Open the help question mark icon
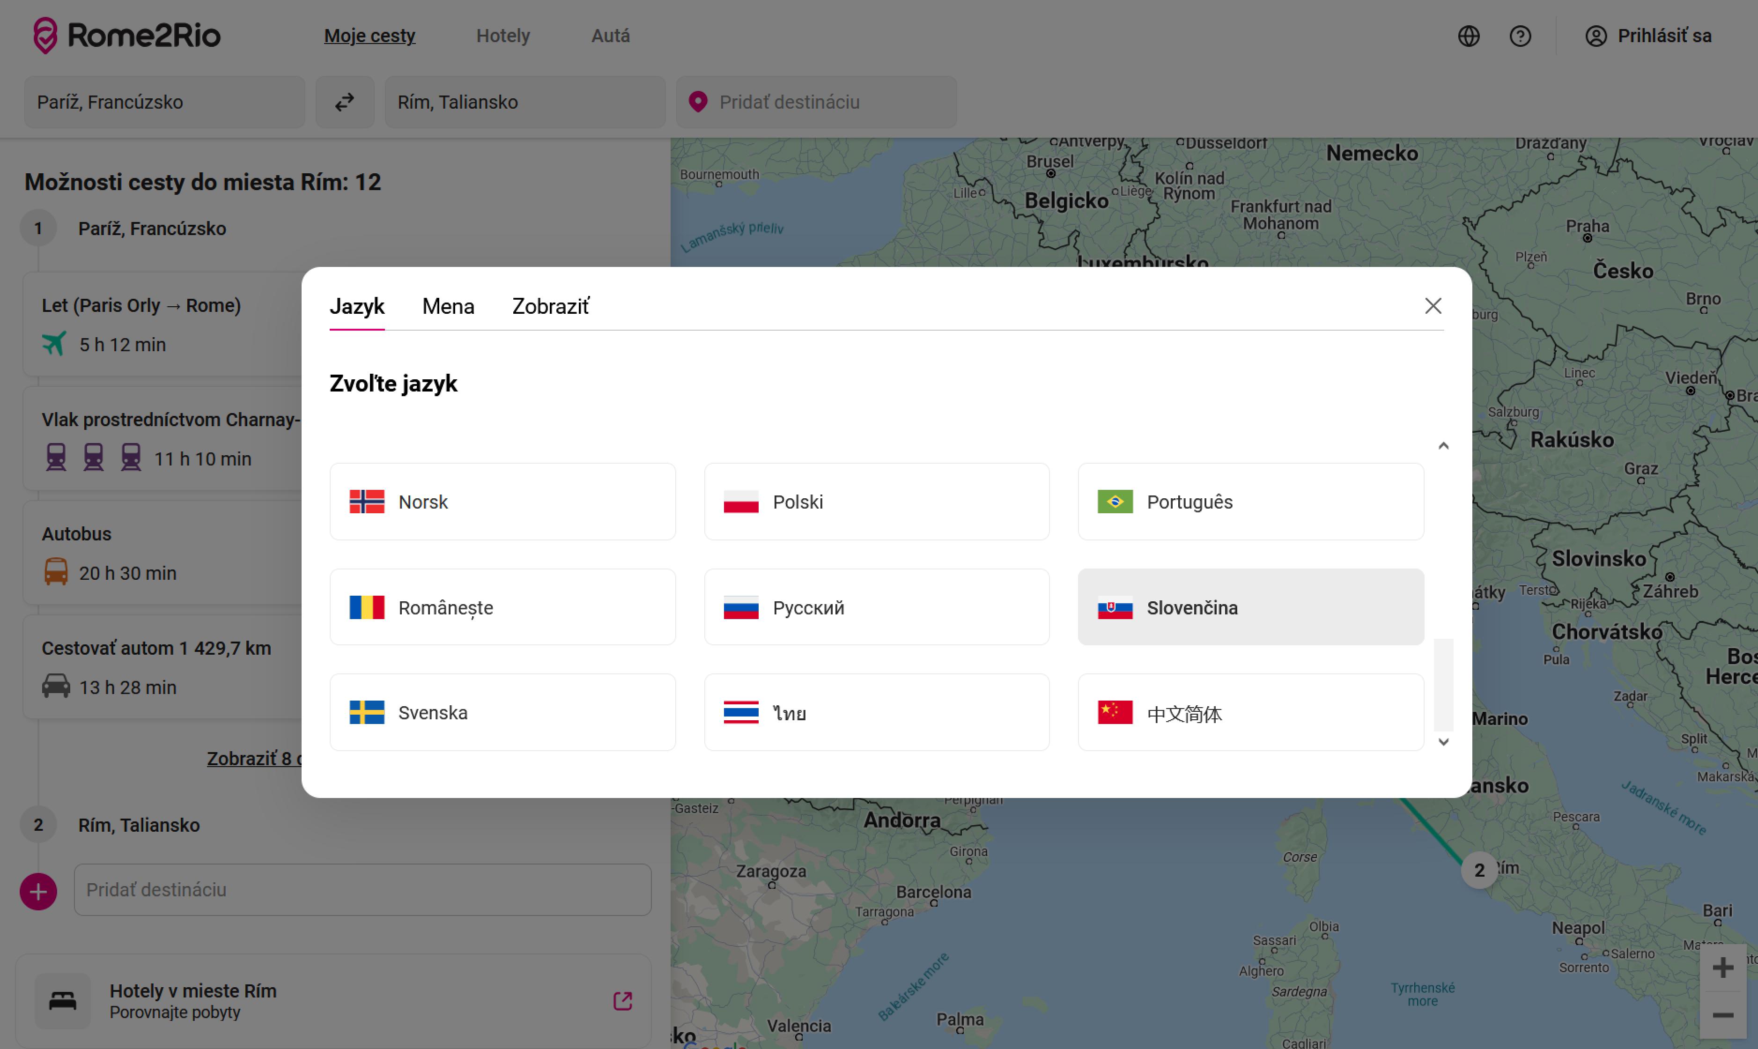Viewport: 1758px width, 1049px height. click(1520, 36)
